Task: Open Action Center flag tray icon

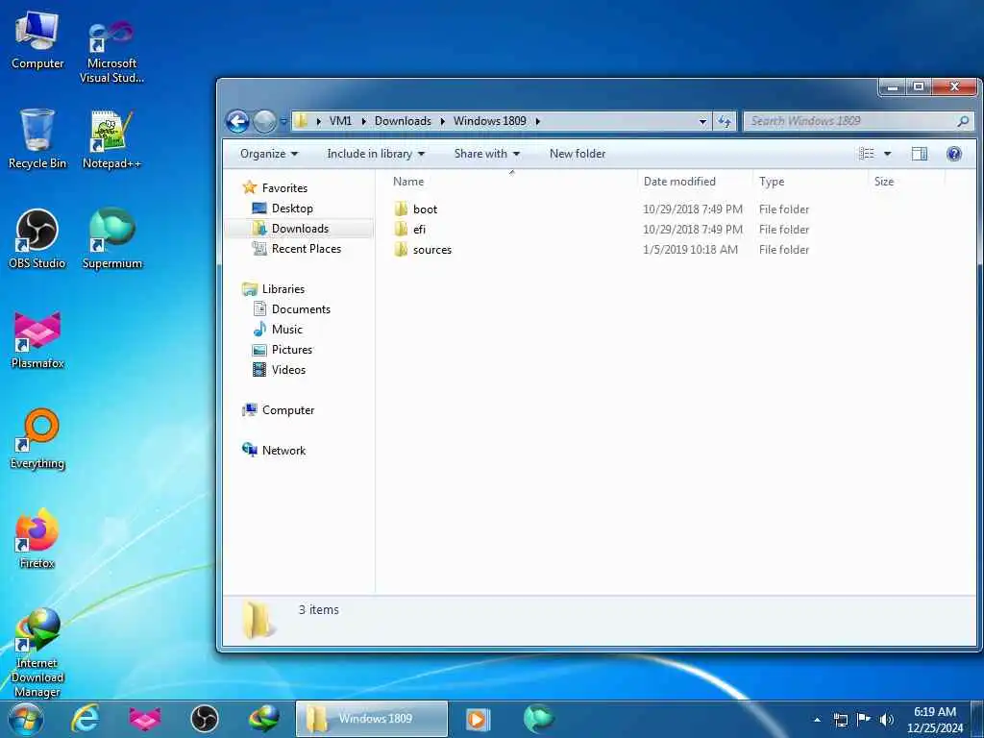Action: [864, 720]
